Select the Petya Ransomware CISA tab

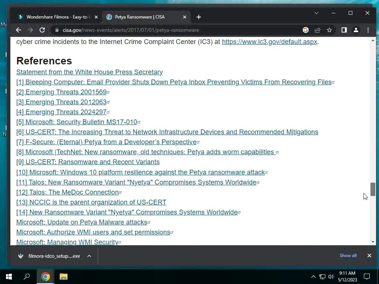tap(146, 17)
